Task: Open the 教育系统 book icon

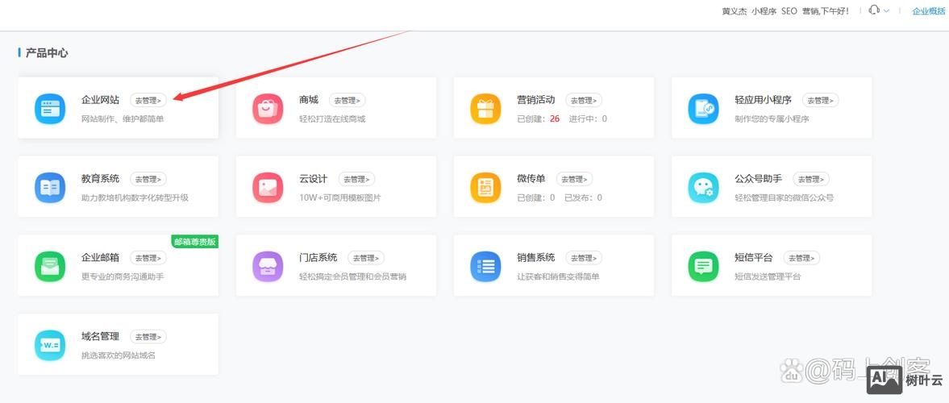Action: point(50,188)
